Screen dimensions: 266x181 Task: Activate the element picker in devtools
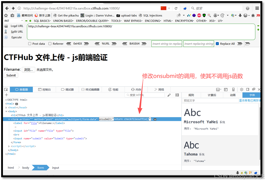click(5, 89)
